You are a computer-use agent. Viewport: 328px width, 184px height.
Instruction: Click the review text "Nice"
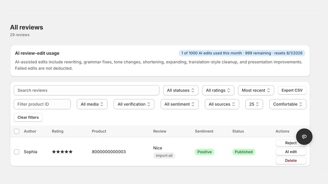point(157,148)
